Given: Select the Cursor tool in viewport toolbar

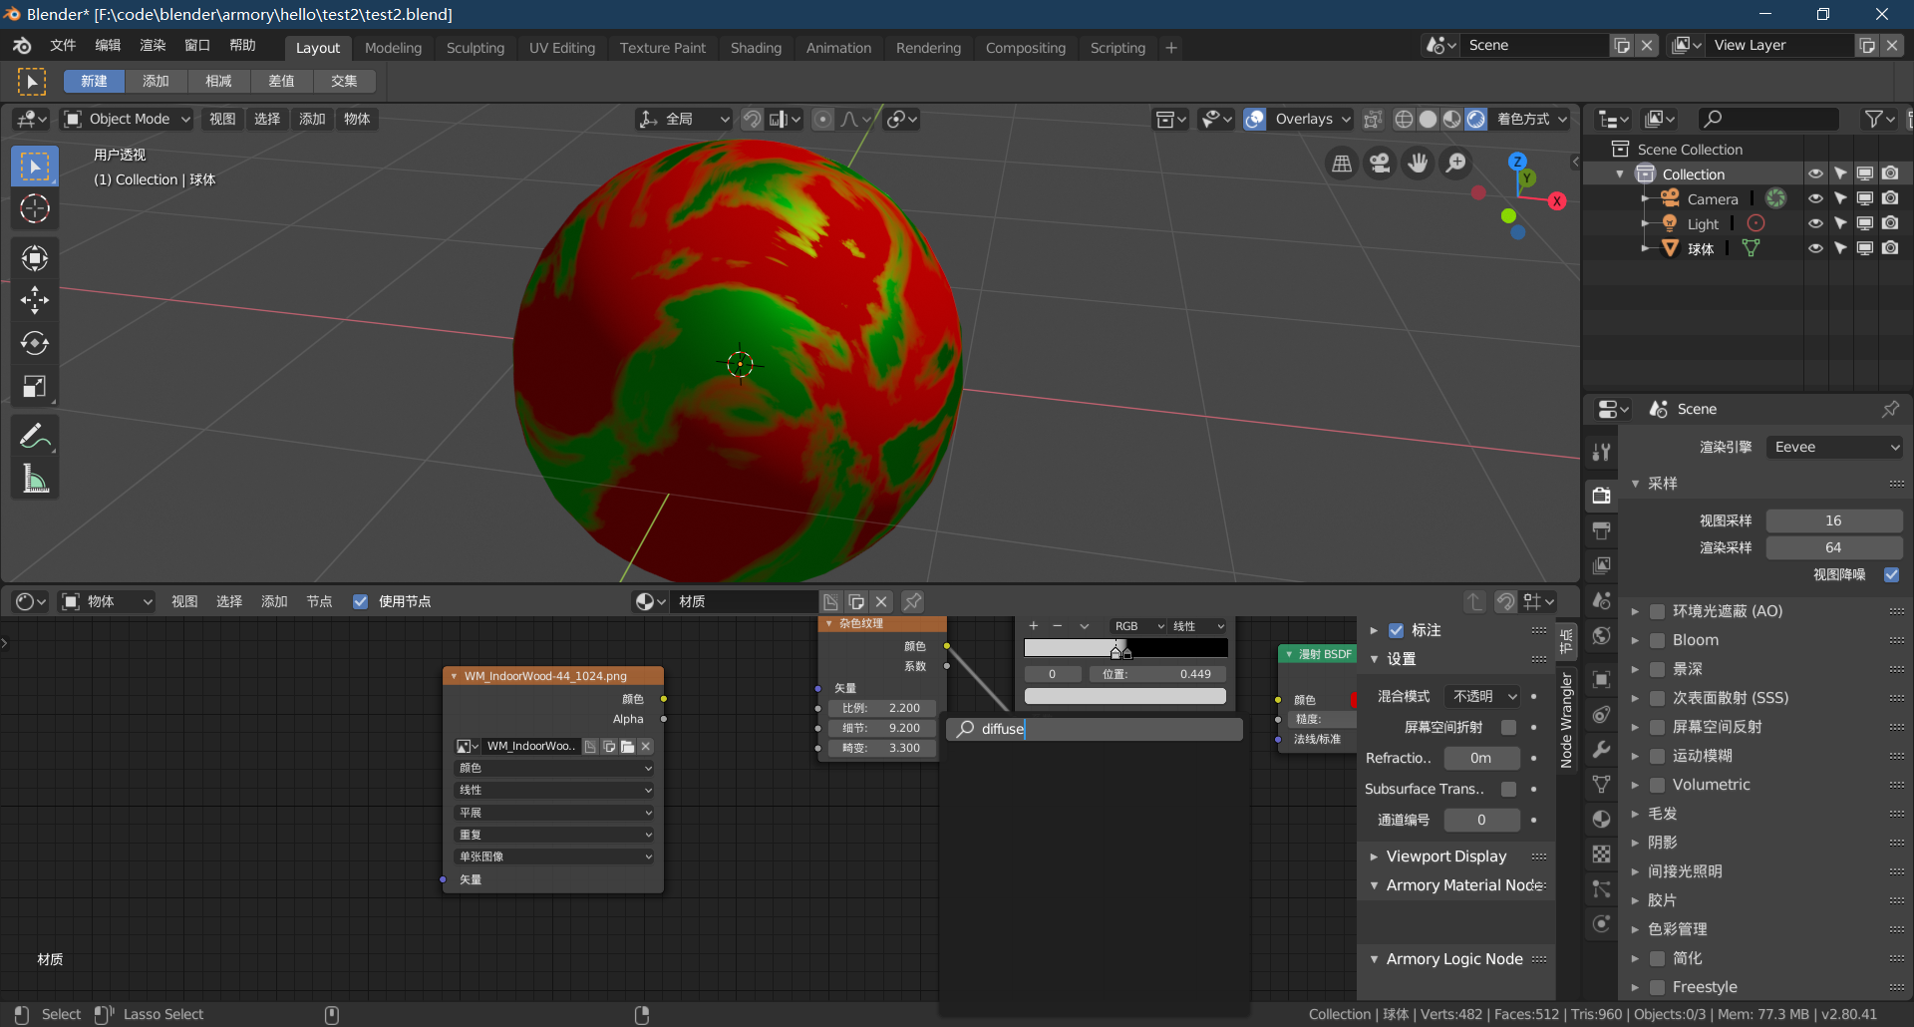Looking at the screenshot, I should [x=35, y=208].
